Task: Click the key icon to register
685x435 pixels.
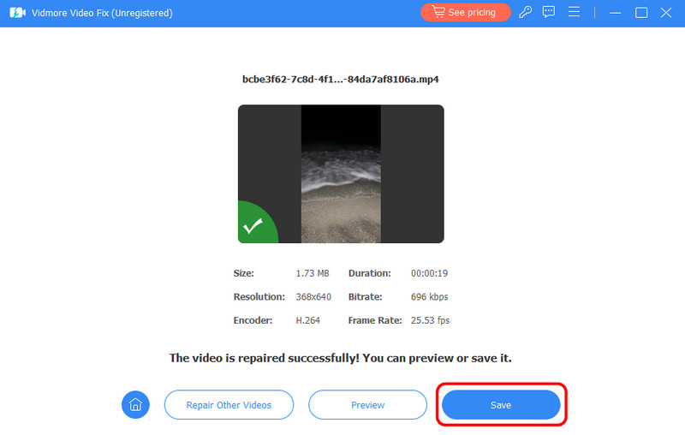Action: 526,13
